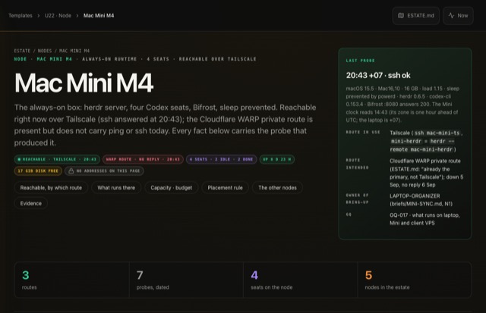Click the ALWAYS-ON RUNTIME tagline text

pos(109,59)
